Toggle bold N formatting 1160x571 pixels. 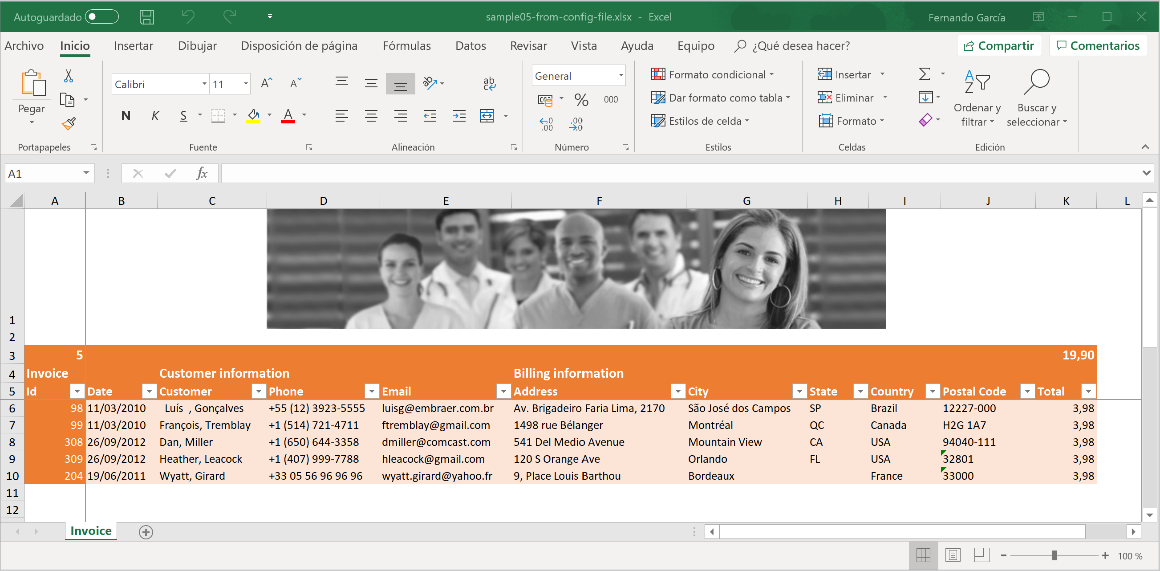pos(126,116)
